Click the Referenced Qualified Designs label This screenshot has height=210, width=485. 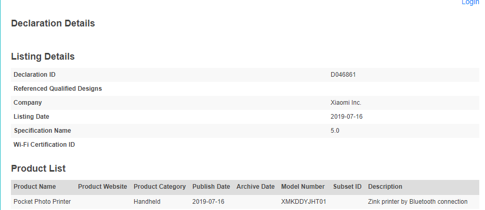(x=58, y=89)
